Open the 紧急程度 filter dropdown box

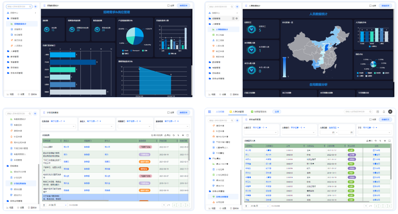(172, 126)
